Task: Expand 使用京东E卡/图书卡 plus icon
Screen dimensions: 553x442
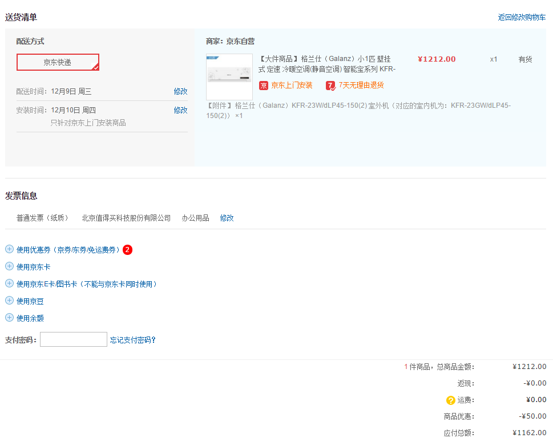Action: point(10,283)
